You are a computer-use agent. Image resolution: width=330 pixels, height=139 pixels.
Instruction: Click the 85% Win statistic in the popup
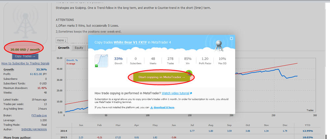pos(187,61)
